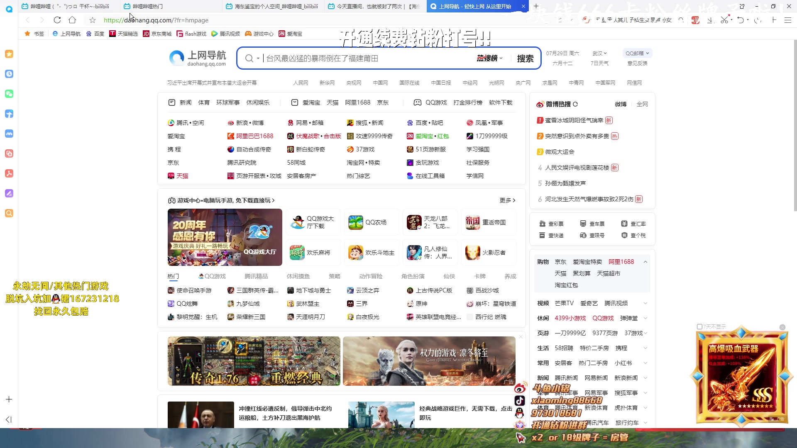Reload the page with refresh icon
Viewport: 797px width, 448px height.
pos(57,20)
